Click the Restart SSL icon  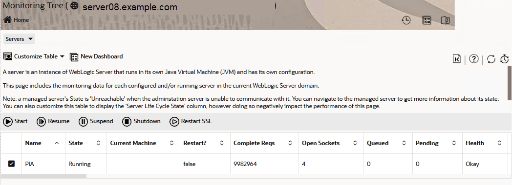174,122
